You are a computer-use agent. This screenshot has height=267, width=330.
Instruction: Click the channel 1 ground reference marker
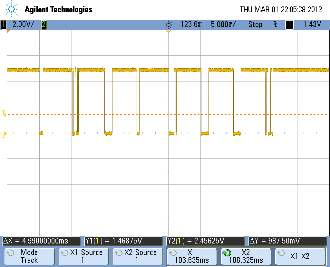4,134
